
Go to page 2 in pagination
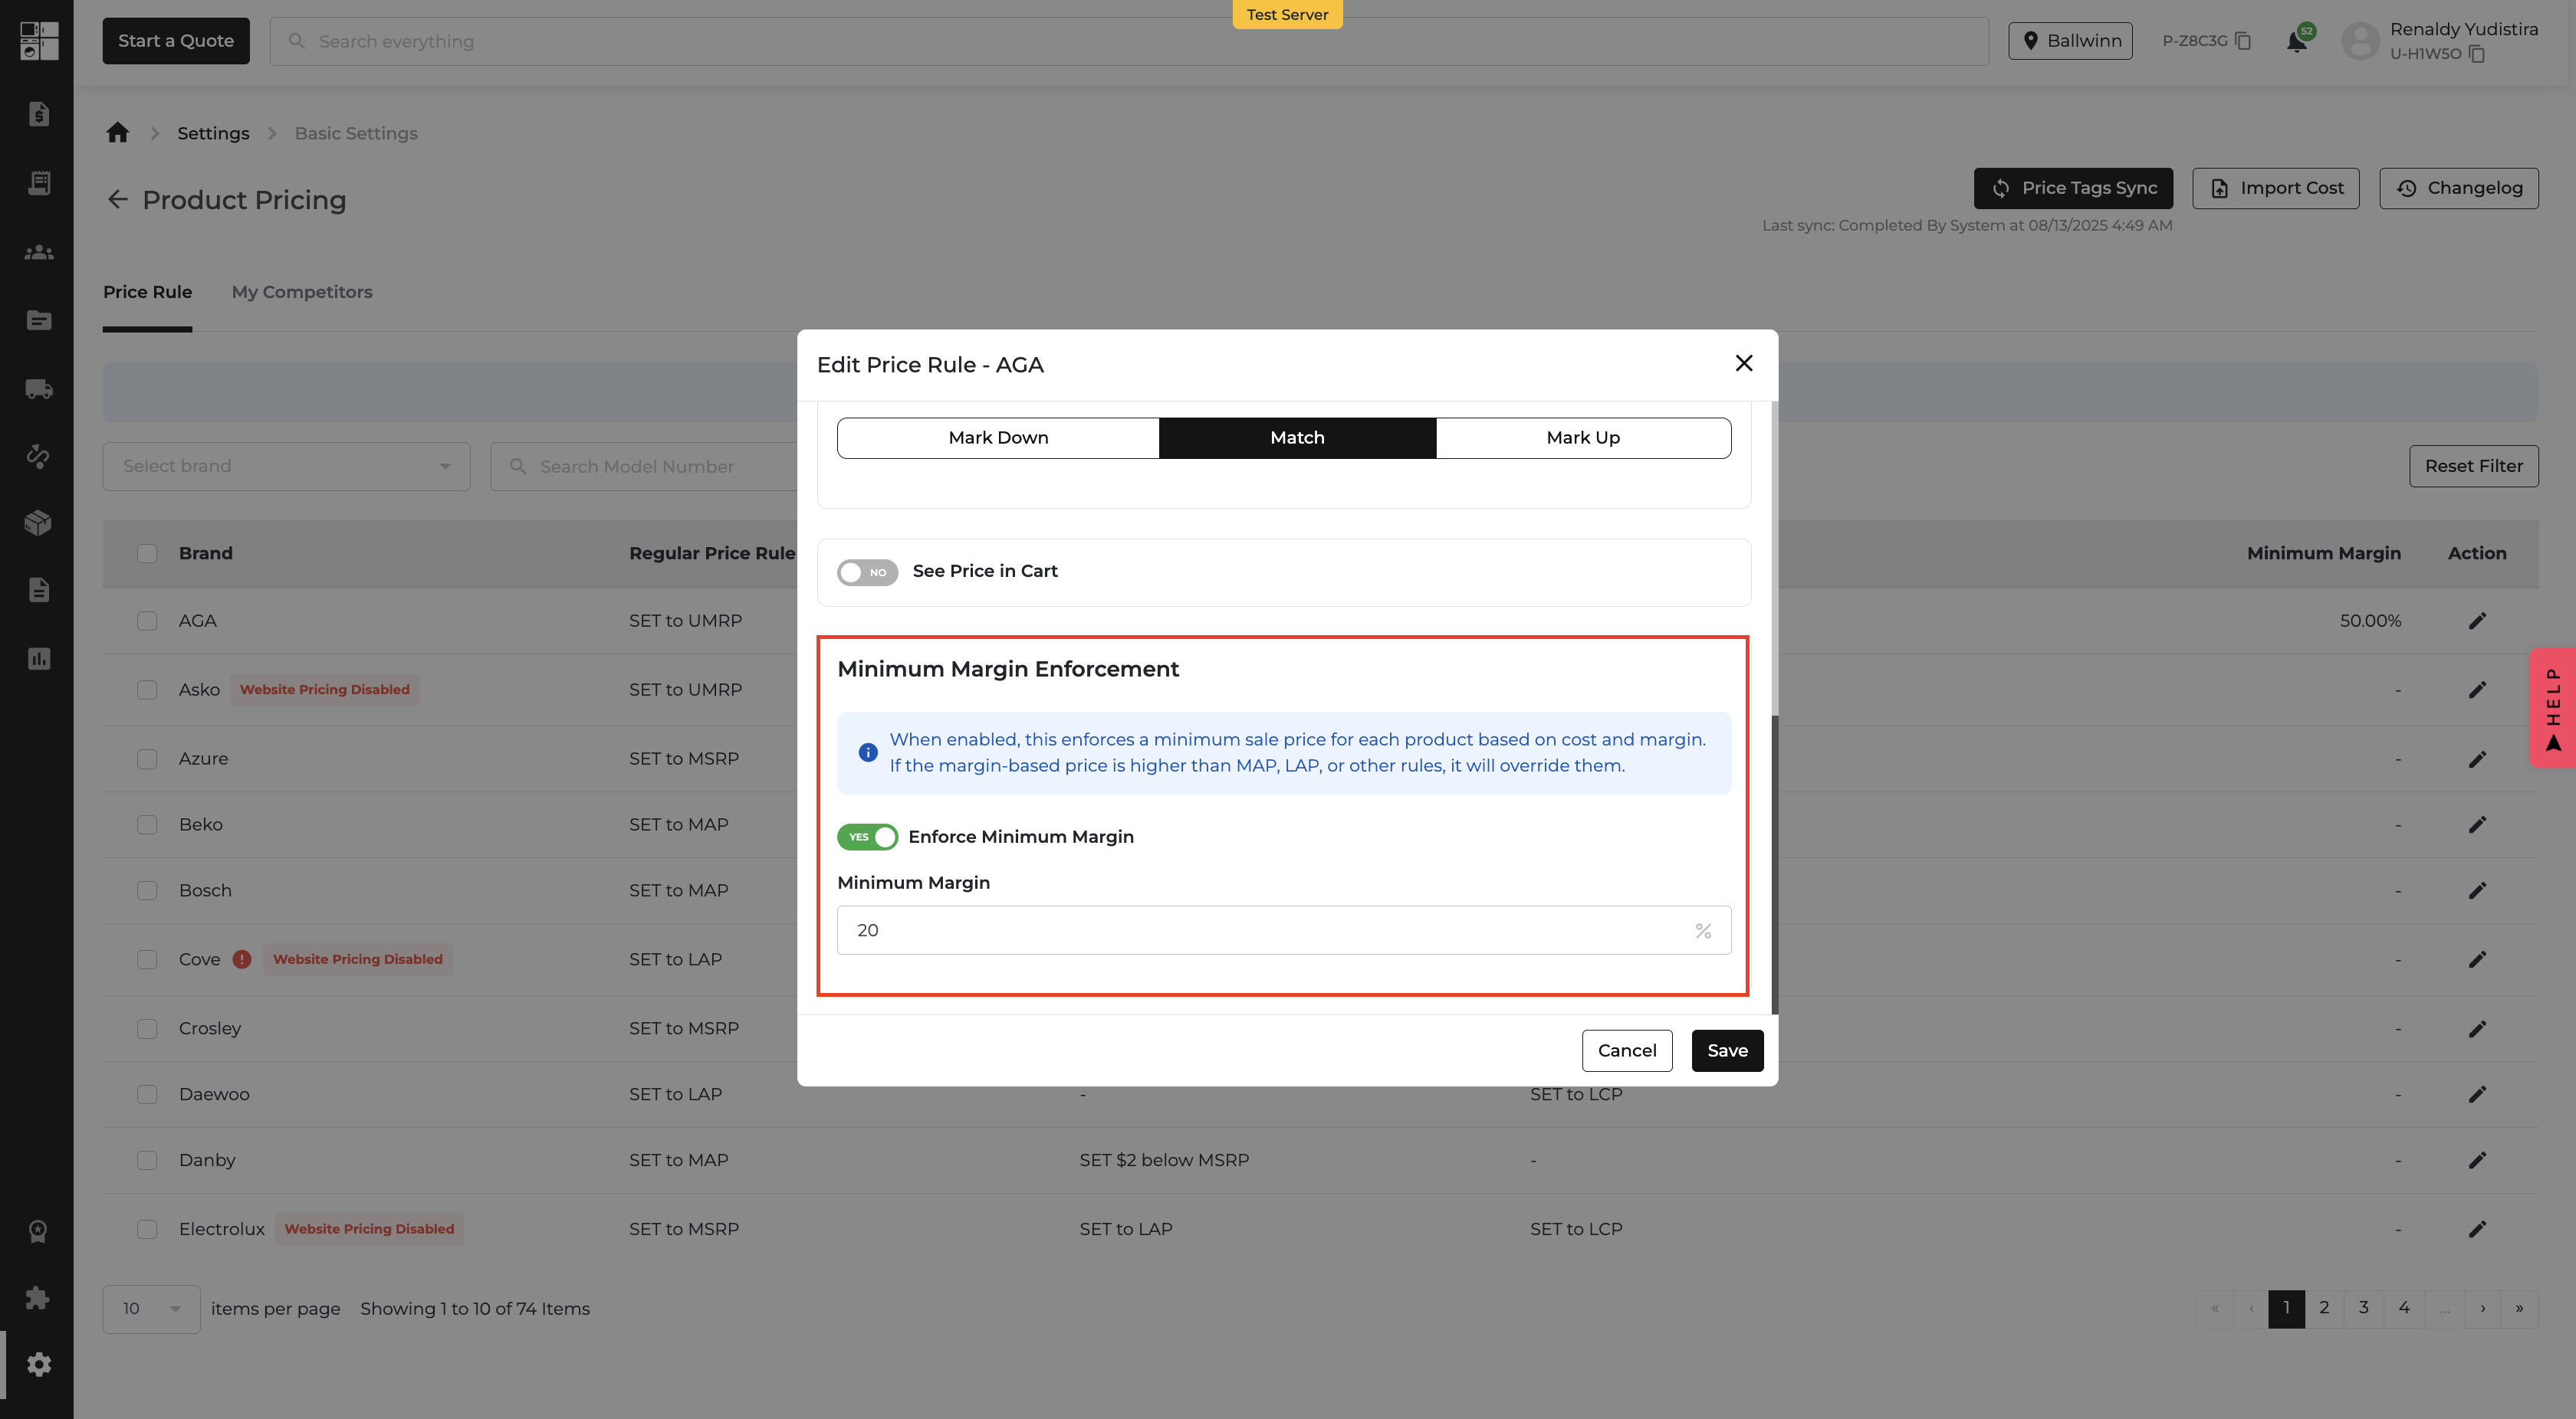2324,1308
